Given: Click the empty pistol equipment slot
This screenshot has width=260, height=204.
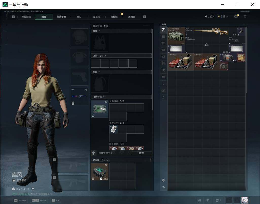Looking at the screenshot, I should (79, 77).
